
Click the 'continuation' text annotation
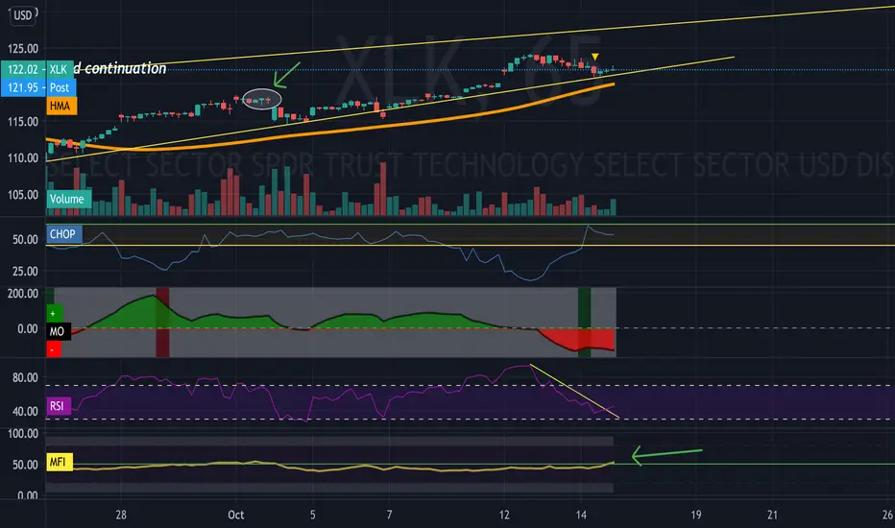click(x=126, y=68)
